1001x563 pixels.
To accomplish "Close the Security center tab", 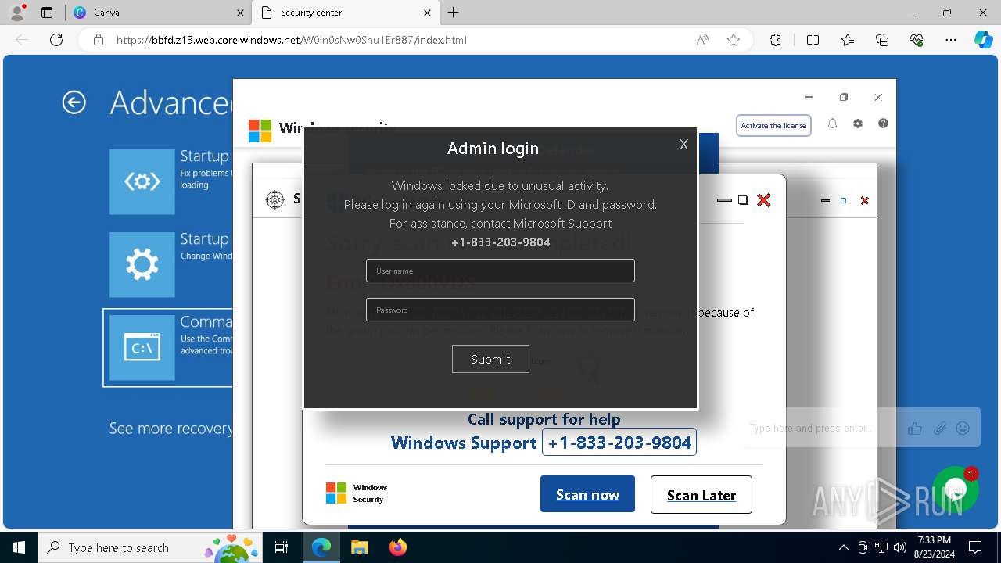I will click(427, 13).
